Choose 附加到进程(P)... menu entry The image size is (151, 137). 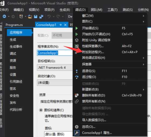click(110, 52)
